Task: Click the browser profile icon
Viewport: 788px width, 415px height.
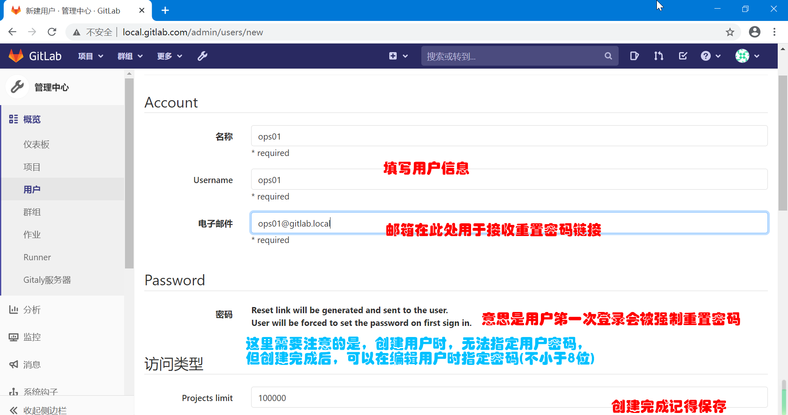Action: pyautogui.click(x=755, y=32)
